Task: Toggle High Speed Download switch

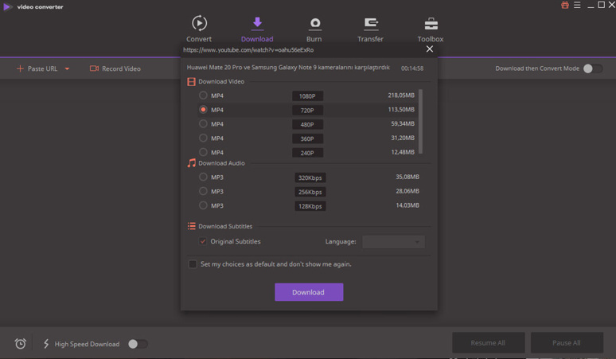Action: (x=138, y=344)
